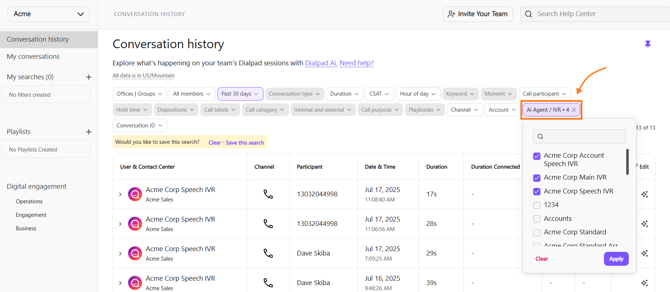The width and height of the screenshot is (670, 292).
Task: Click the All data is in US/Mountain link
Action: (x=143, y=76)
